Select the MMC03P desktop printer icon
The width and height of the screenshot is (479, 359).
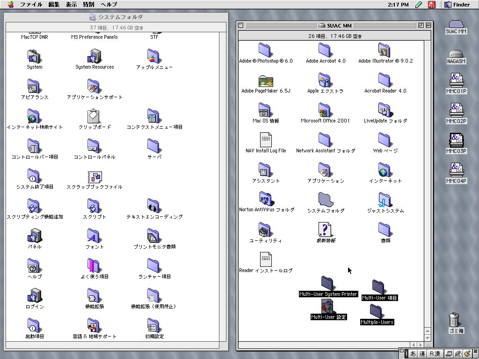point(456,140)
